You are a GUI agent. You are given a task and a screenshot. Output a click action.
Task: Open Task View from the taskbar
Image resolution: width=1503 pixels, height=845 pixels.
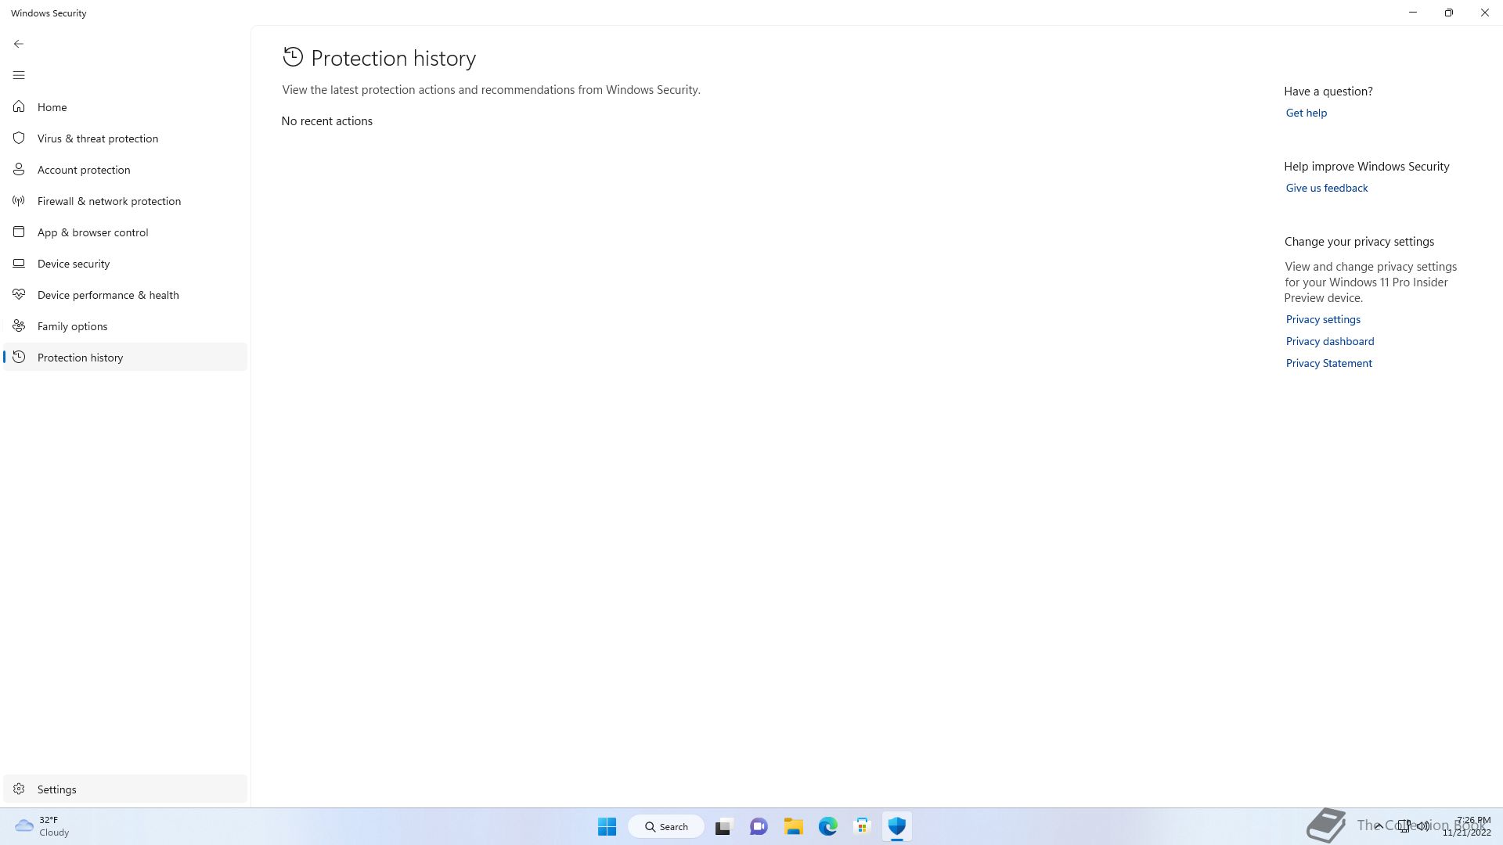723,826
